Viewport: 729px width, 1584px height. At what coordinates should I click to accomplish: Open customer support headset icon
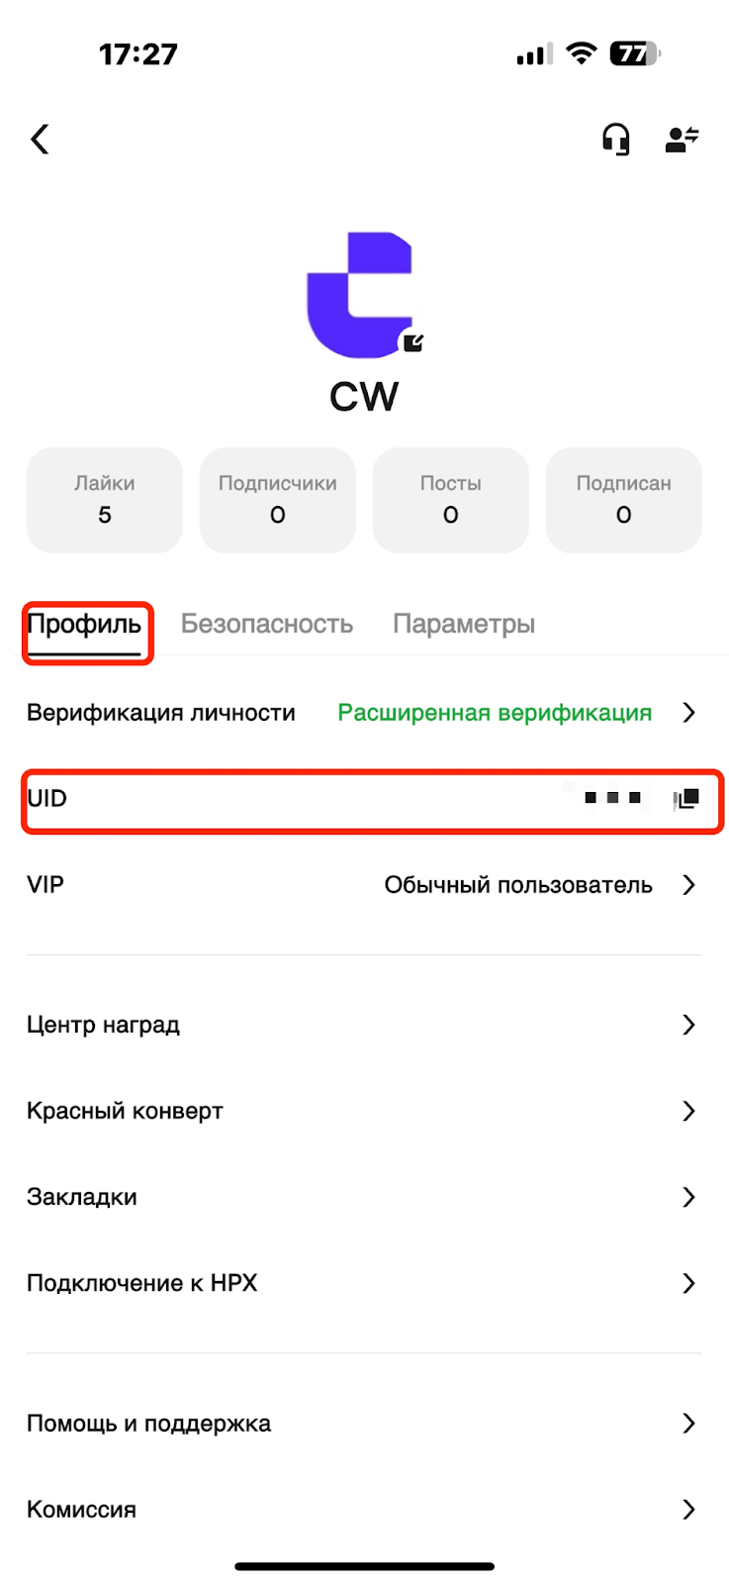coord(615,140)
